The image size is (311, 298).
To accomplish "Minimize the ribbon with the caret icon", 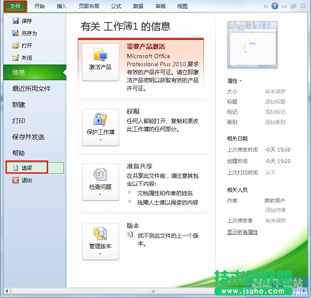I will click(265, 6).
